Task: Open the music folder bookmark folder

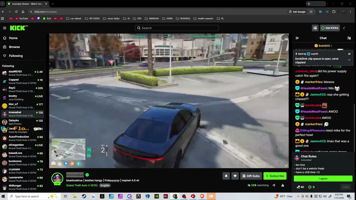Action: click(x=111, y=19)
